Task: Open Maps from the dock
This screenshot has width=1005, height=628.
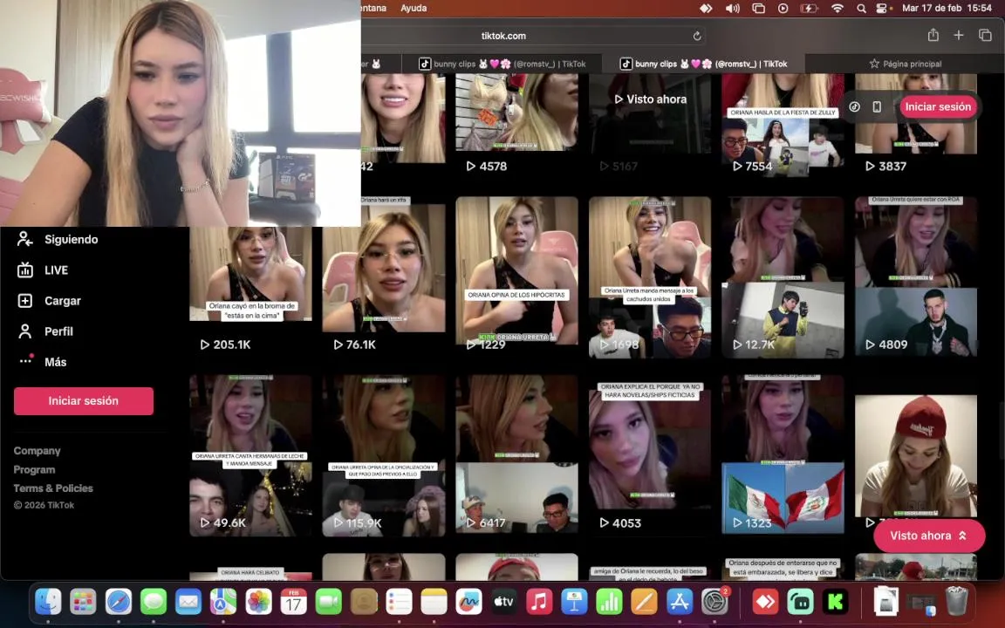Action: coord(223,602)
